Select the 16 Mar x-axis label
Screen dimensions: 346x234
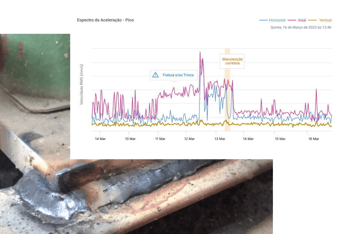[x=314, y=139]
